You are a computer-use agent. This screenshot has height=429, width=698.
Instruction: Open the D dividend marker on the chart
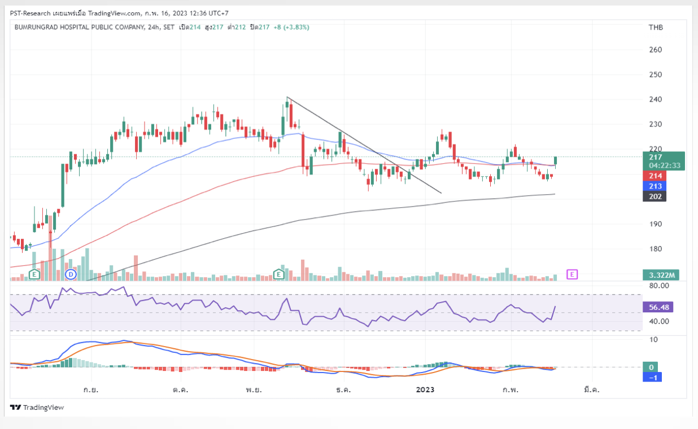pos(71,274)
